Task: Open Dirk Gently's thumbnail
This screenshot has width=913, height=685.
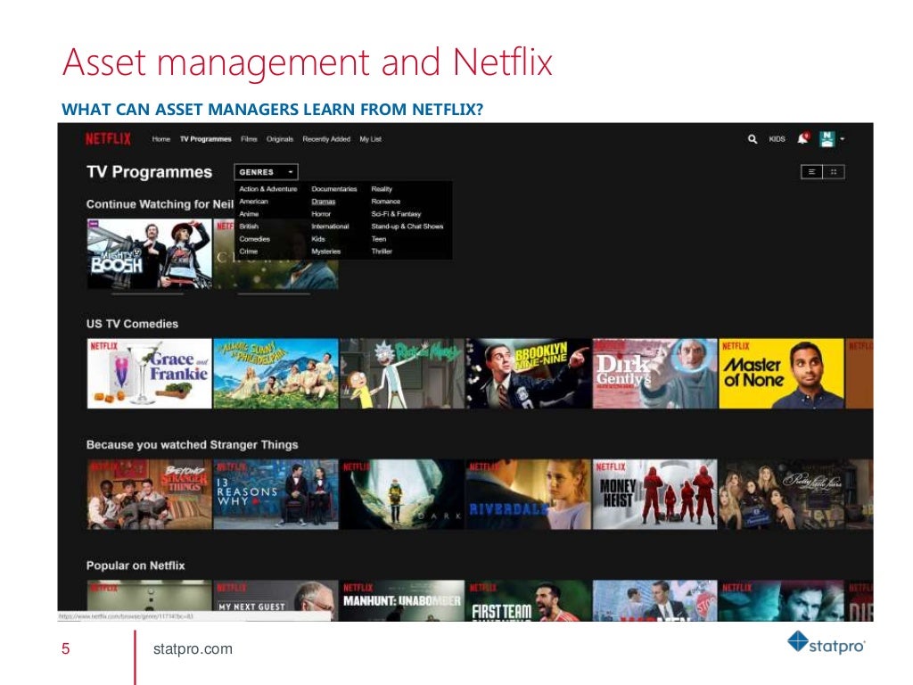Action: [x=655, y=374]
